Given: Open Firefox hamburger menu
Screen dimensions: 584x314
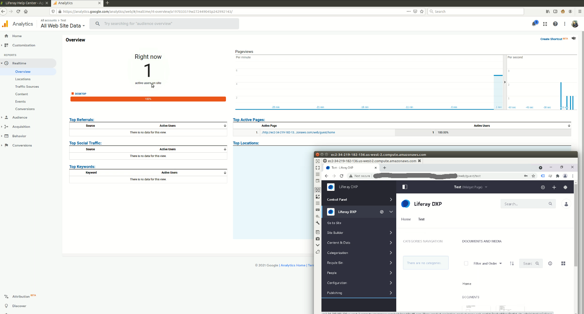Looking at the screenshot, I should click(x=580, y=11).
